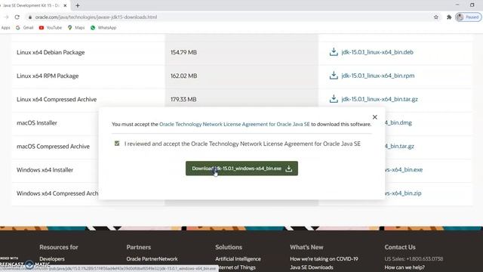Open Developers footer link

point(52,258)
